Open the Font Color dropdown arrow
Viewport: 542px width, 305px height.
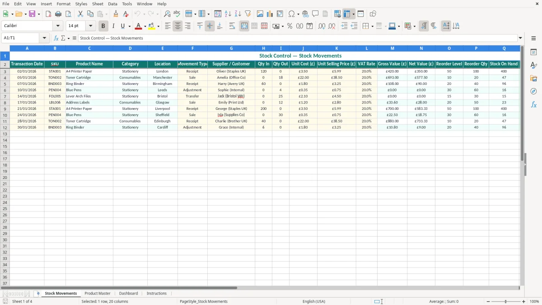click(145, 26)
